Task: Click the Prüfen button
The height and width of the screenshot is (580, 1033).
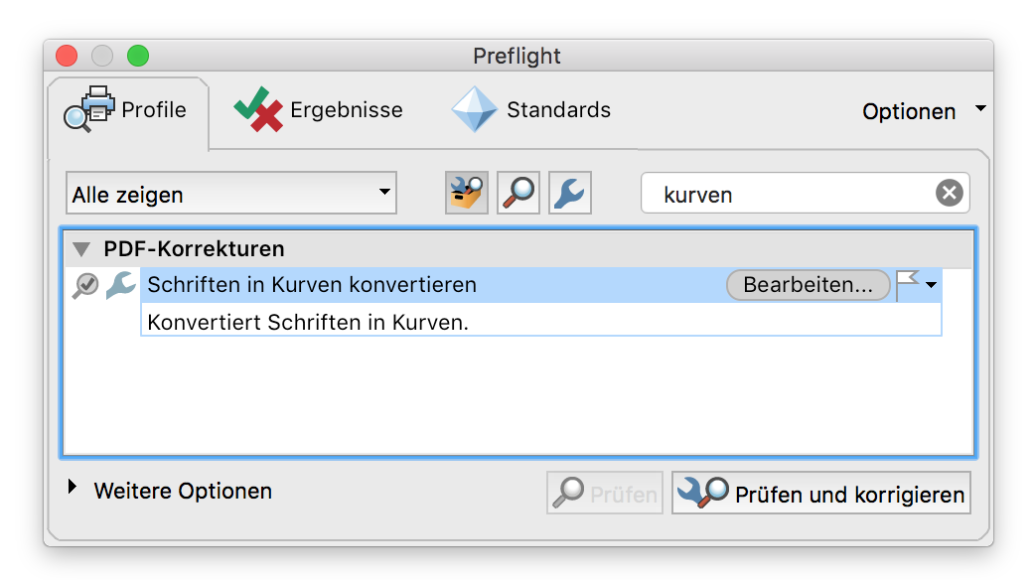Action: pyautogui.click(x=605, y=493)
